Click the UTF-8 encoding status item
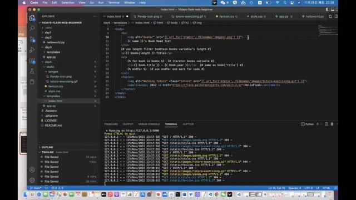 coord(309,188)
